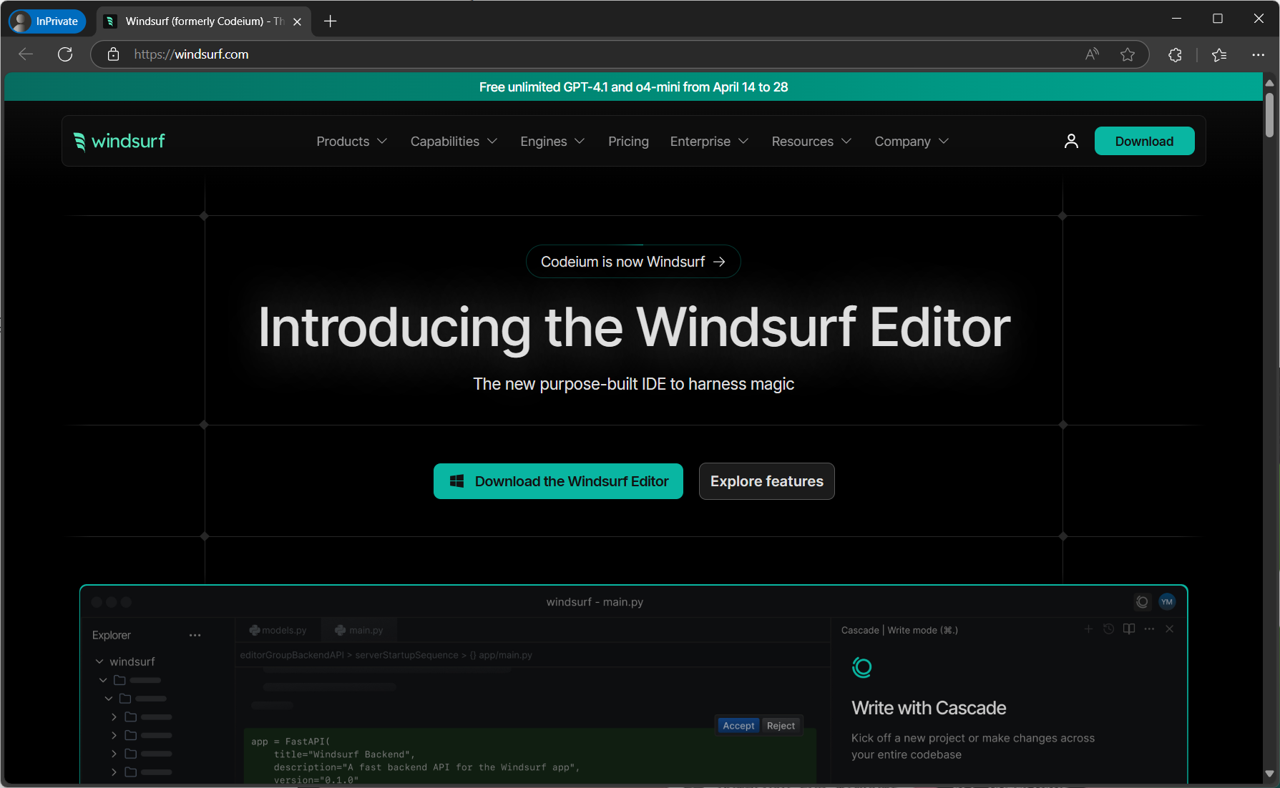The image size is (1280, 788).
Task: Click Download the Windsurf Editor button
Action: [x=558, y=481]
